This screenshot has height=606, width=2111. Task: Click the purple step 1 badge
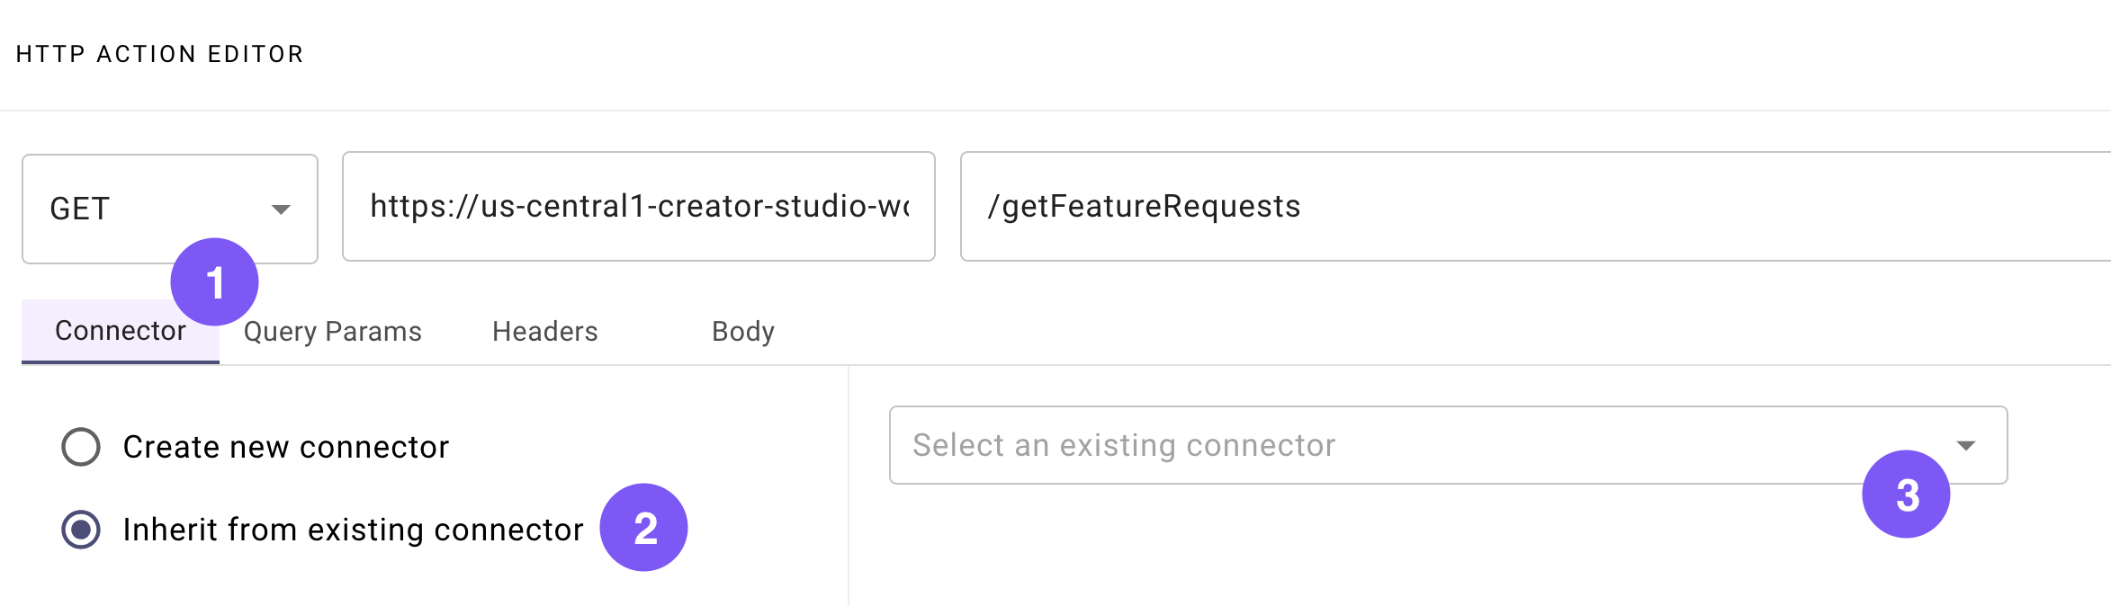214,282
